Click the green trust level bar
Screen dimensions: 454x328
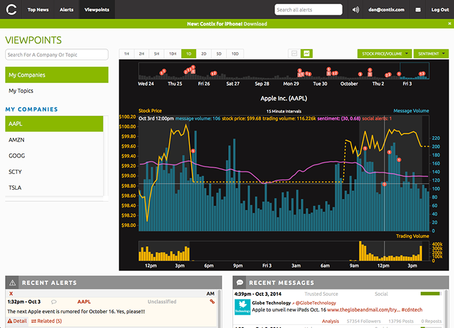click(x=430, y=294)
